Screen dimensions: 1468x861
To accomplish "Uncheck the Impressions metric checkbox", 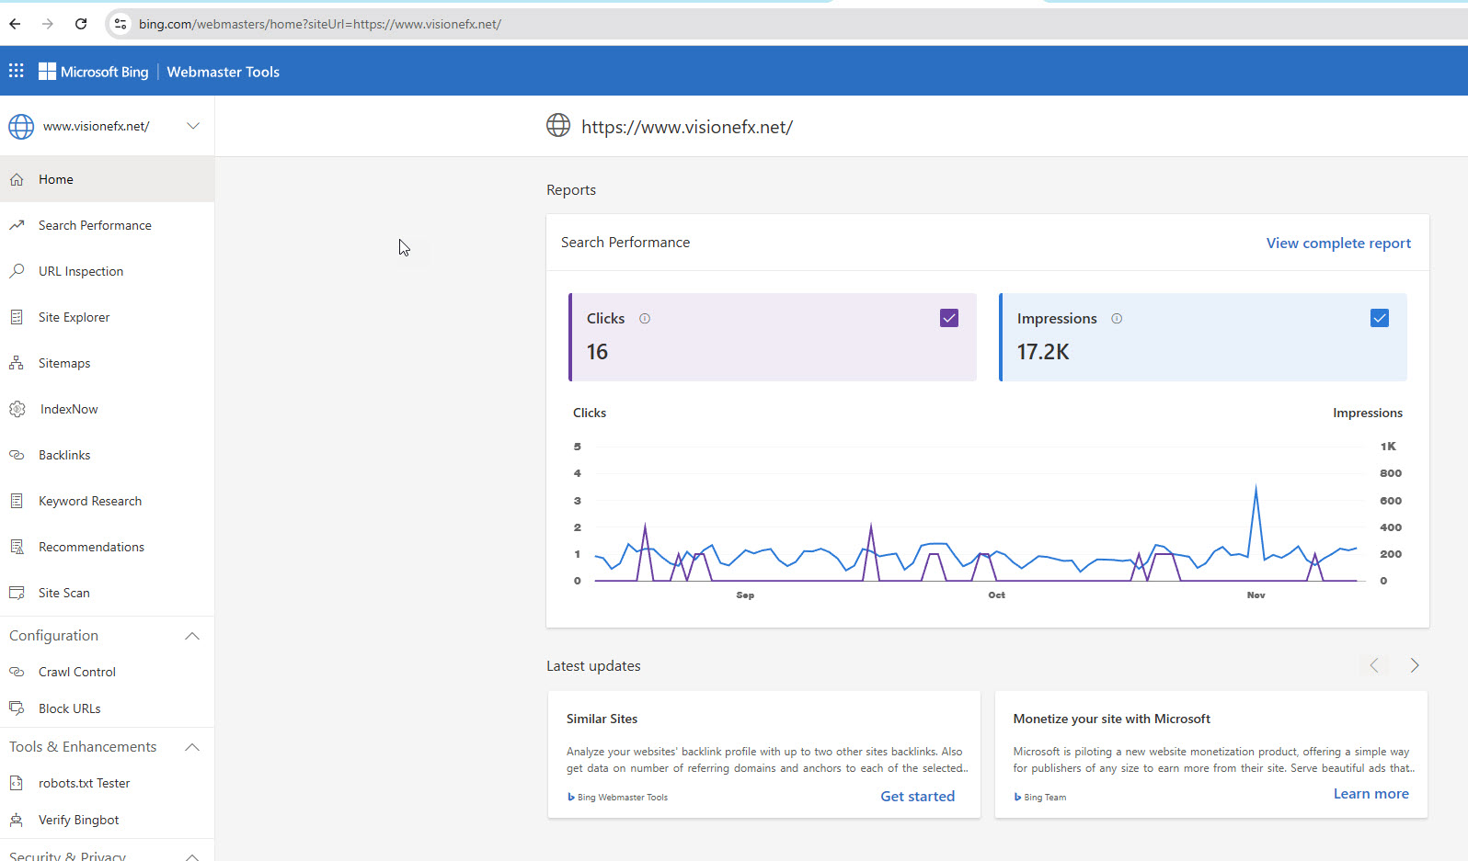I will coord(1380,318).
